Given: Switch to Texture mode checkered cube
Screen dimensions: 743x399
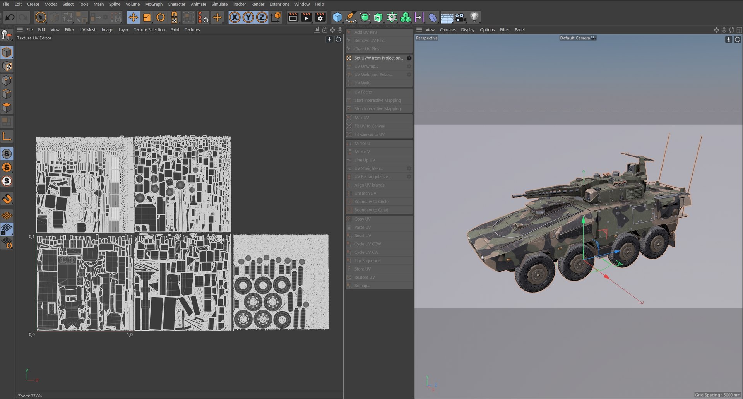Looking at the screenshot, I should [7, 67].
